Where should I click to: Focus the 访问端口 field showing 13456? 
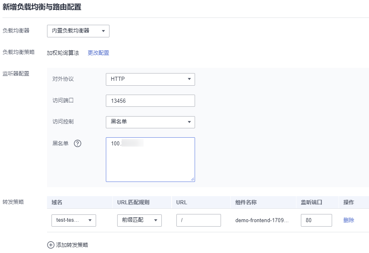tap(150, 101)
